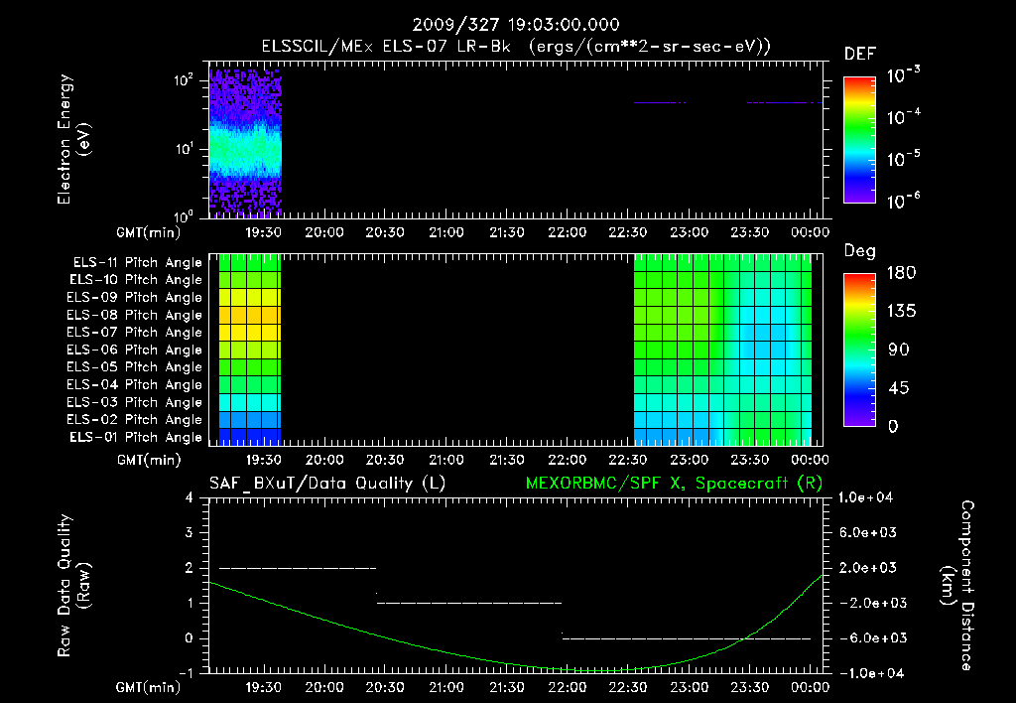
Task: Click the 10^-3 DEF scale value
Action: point(903,73)
